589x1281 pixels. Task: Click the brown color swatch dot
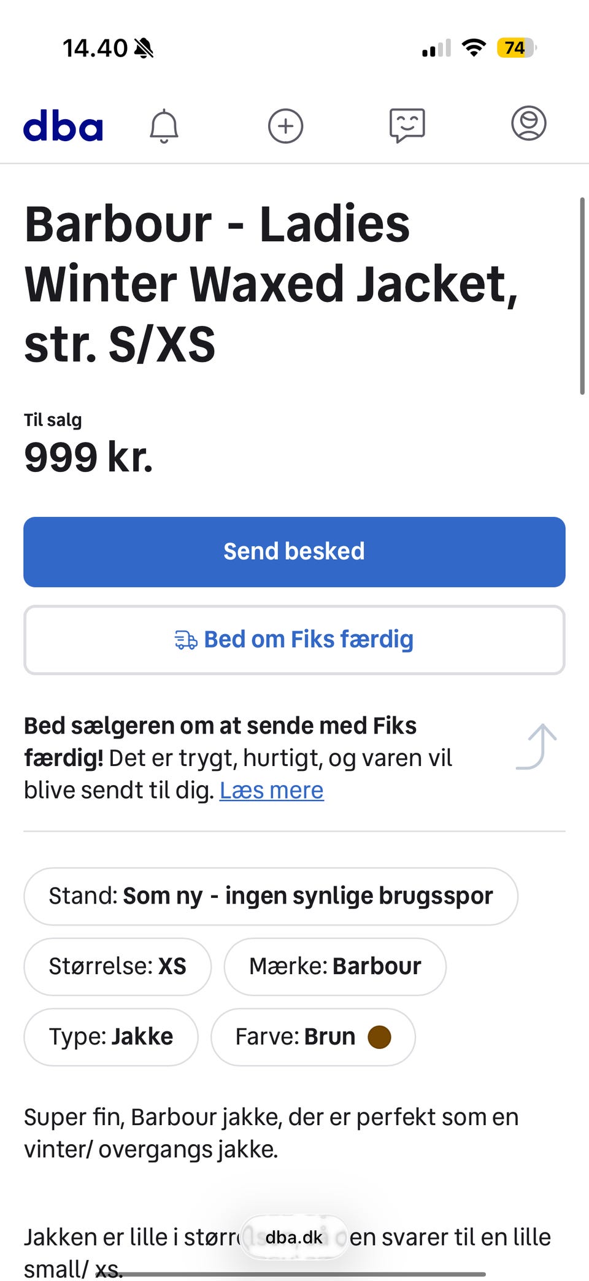click(379, 1037)
